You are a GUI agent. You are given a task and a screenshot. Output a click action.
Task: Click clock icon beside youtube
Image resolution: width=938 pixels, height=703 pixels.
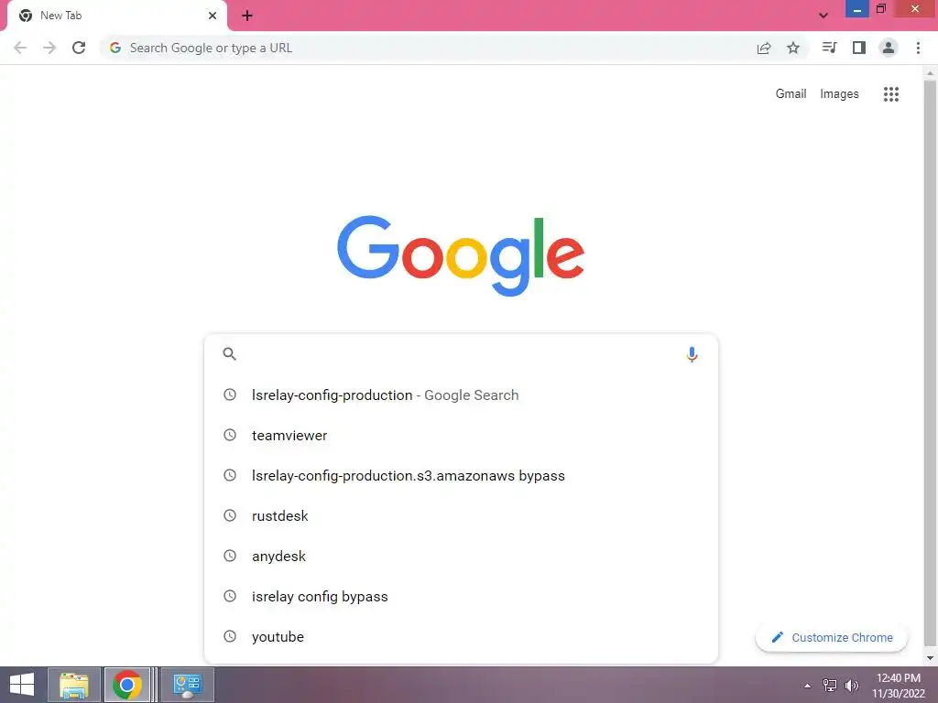(230, 637)
